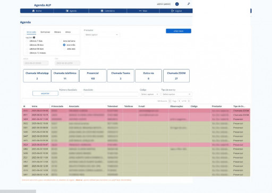The height and width of the screenshot is (193, 272).
Task: Switch to the Intervalo tab
Action: (31, 32)
